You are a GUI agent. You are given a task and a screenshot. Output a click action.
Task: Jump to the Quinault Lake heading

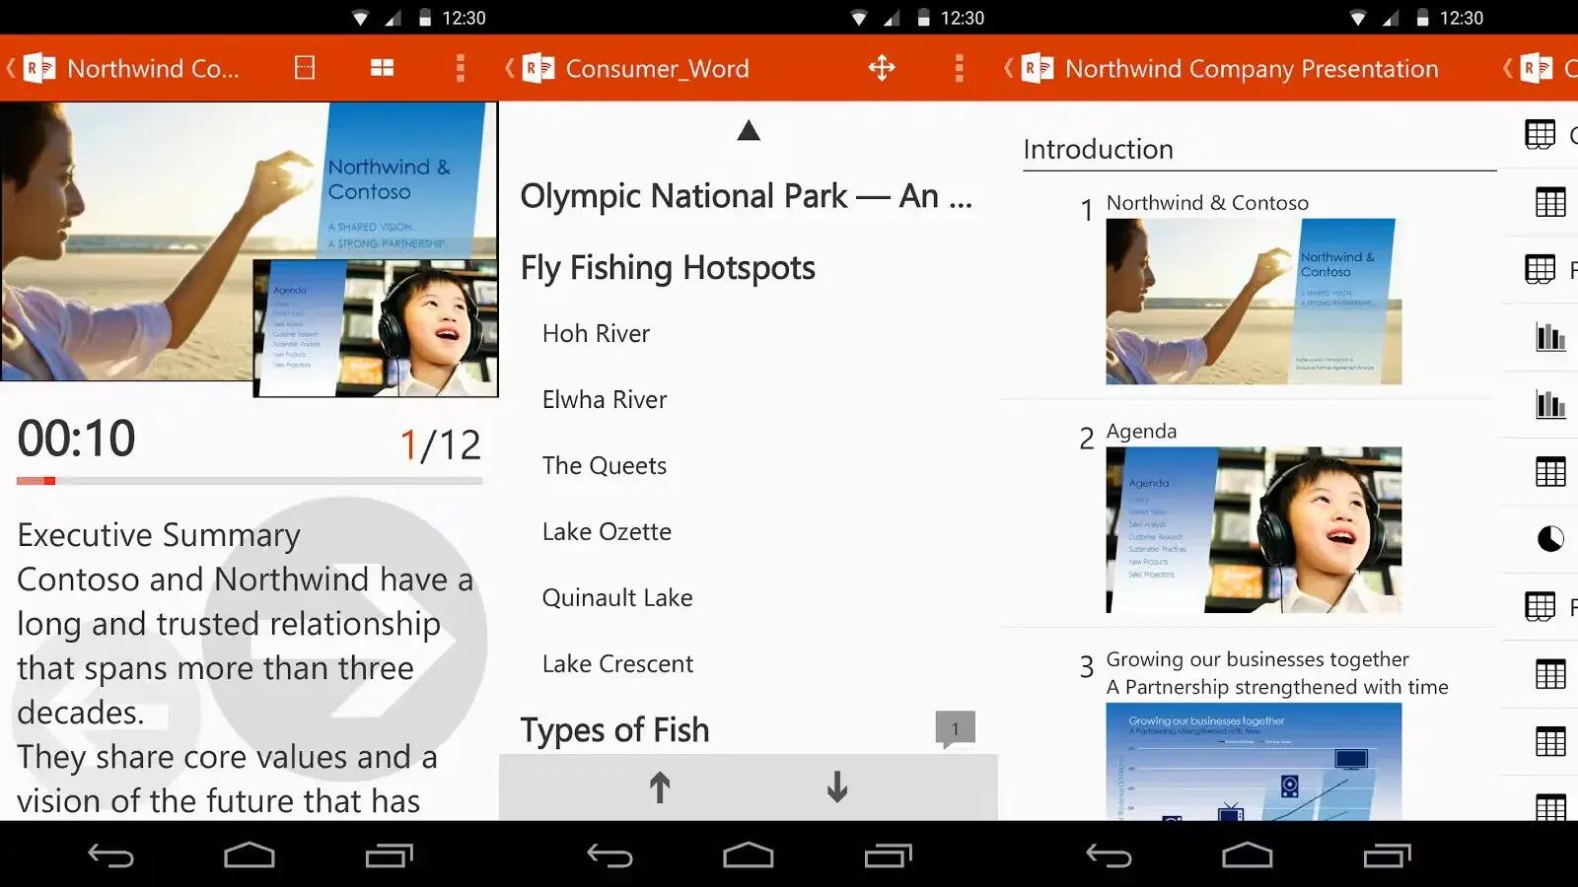[x=617, y=598]
